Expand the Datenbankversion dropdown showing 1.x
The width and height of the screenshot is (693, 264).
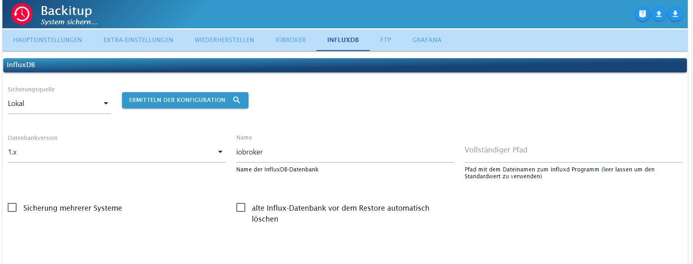[116, 152]
